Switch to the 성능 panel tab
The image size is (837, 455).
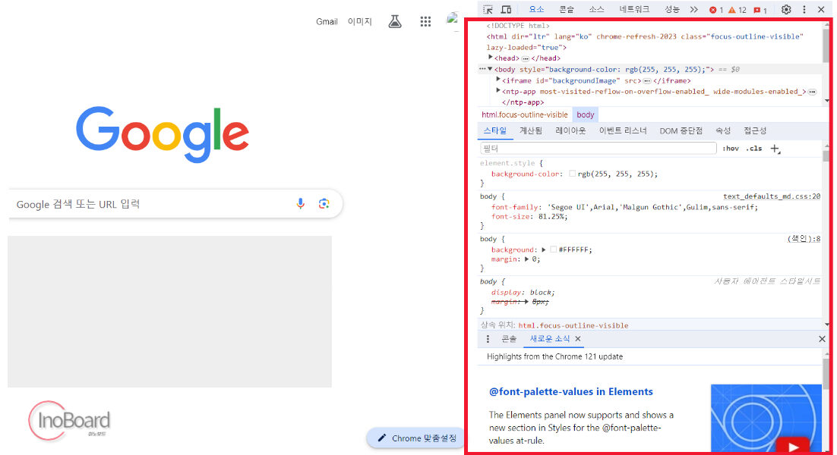(671, 10)
